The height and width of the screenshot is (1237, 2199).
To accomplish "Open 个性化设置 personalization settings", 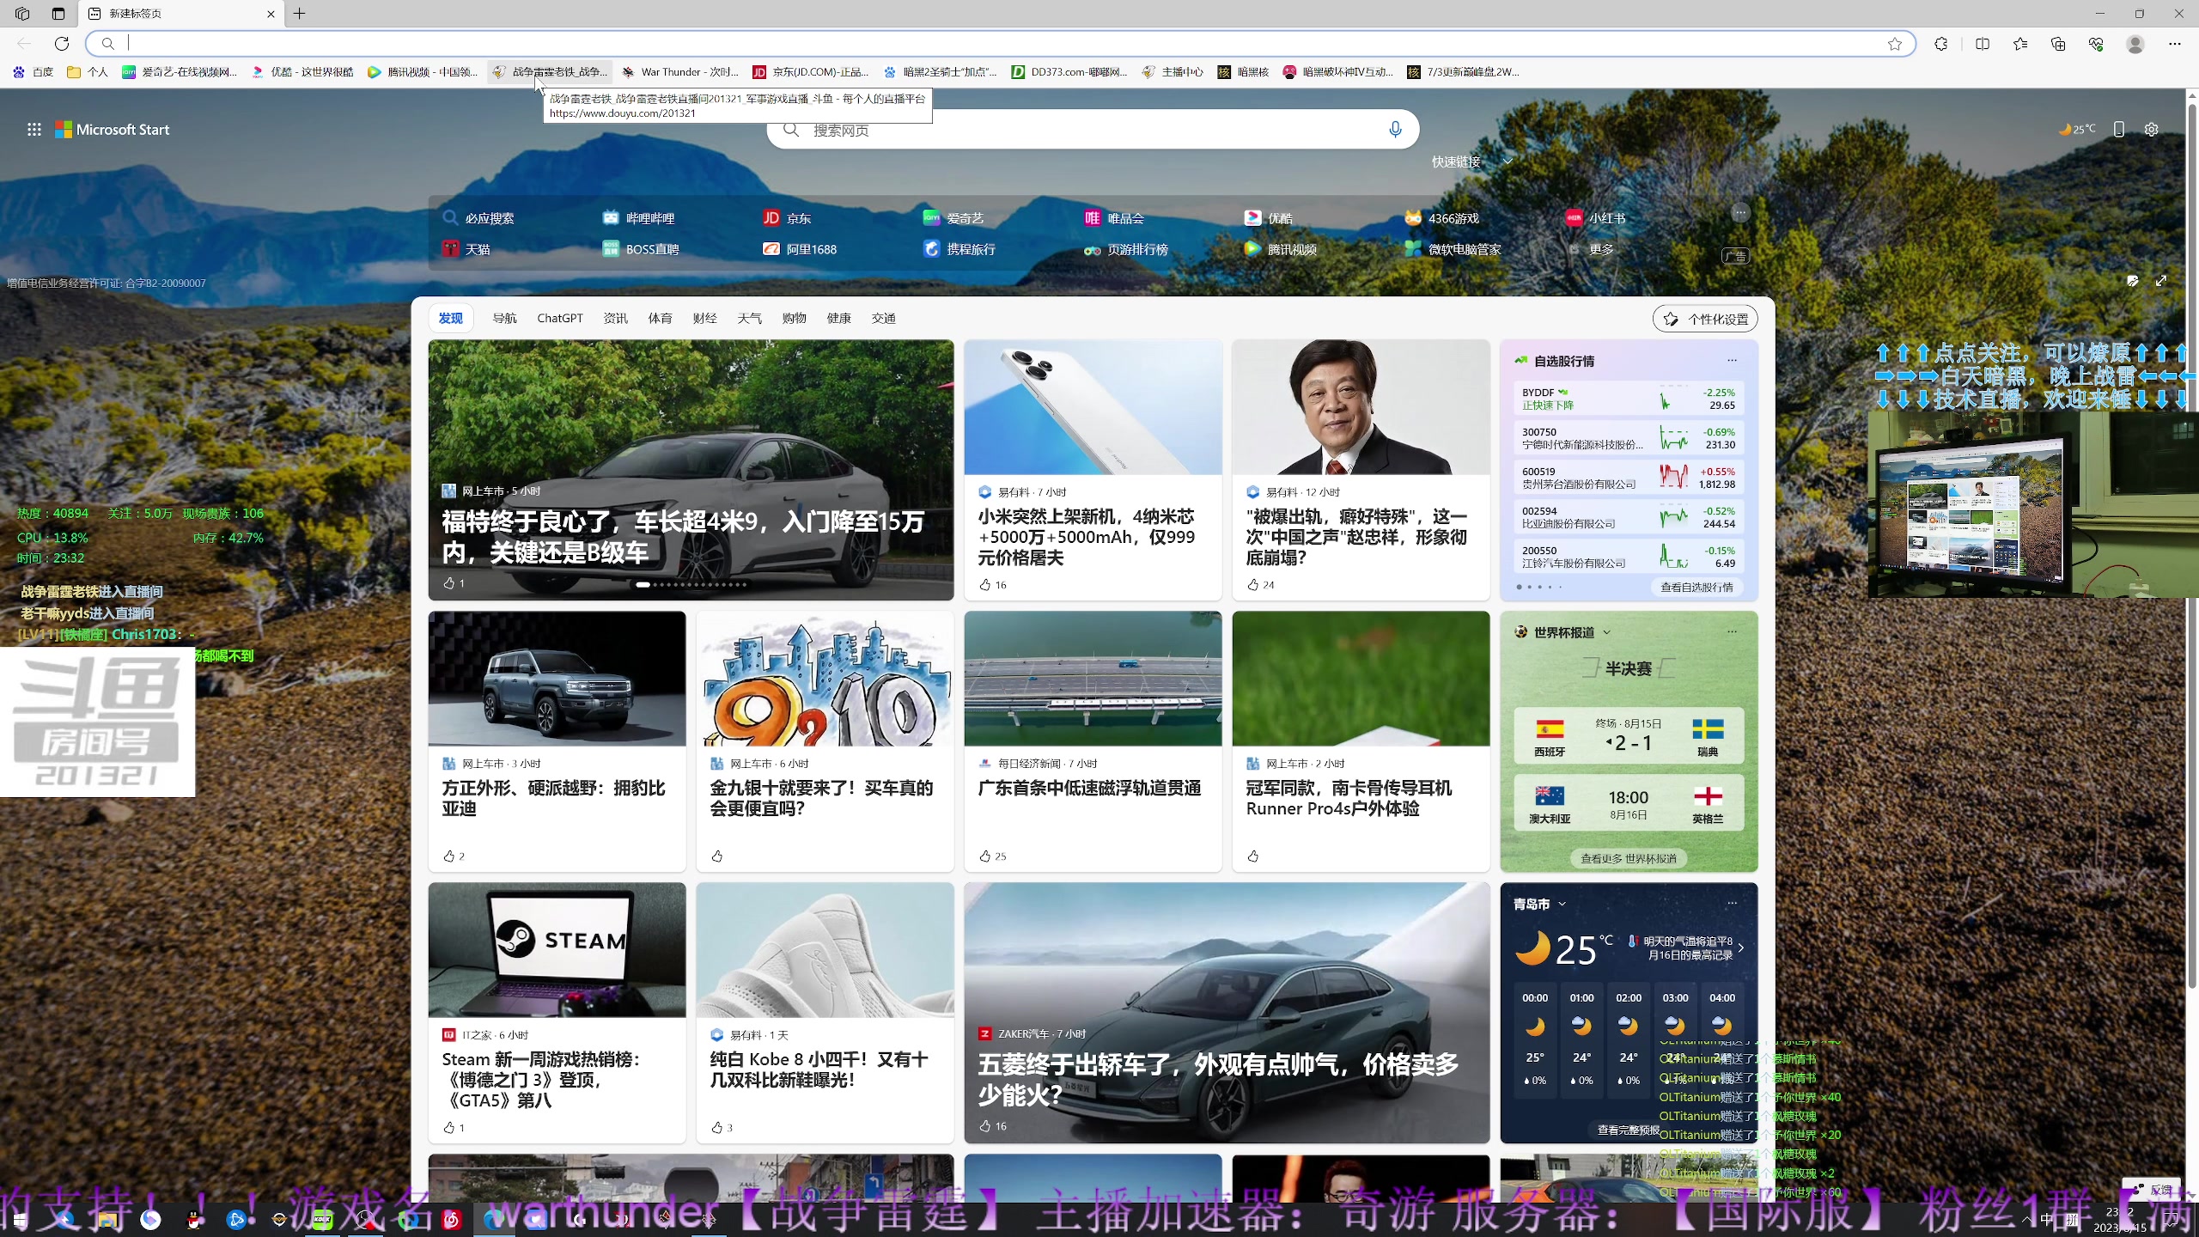I will point(1704,318).
